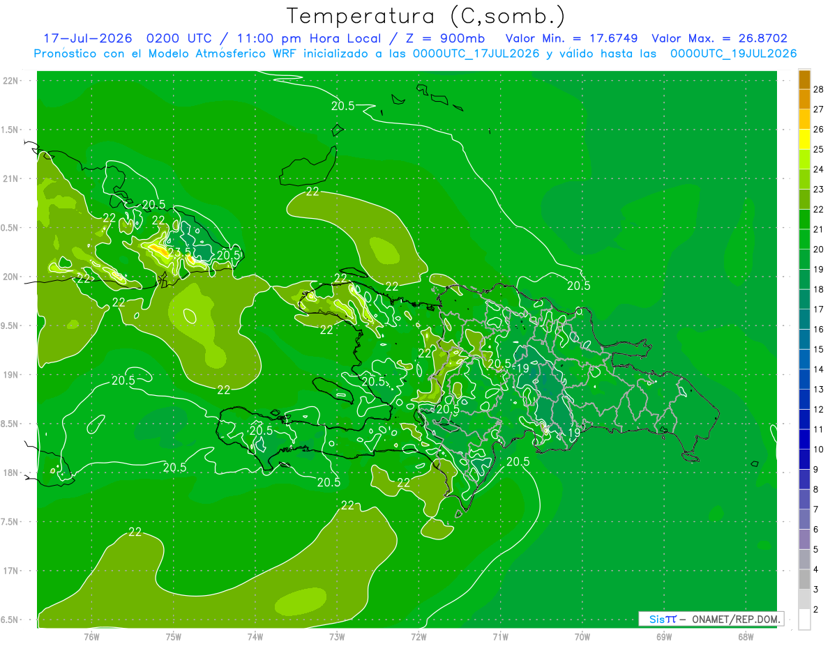
Task: Click the '23.5' contour label near Cuba
Action: point(179,252)
